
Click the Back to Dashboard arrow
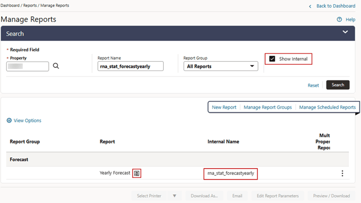(x=310, y=6)
